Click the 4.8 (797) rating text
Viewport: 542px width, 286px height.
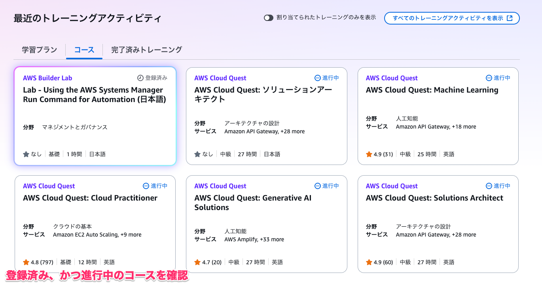point(42,262)
